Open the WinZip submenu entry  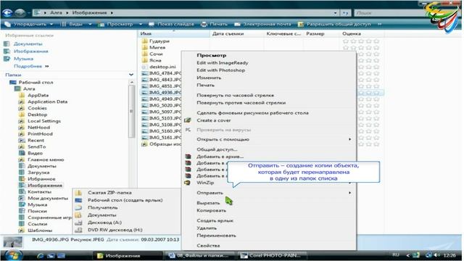pos(205,183)
